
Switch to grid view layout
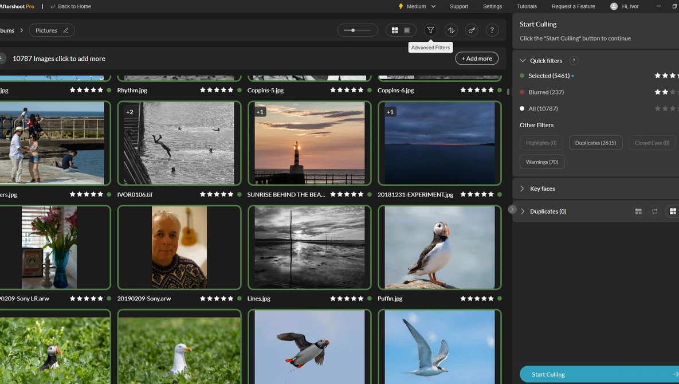395,30
